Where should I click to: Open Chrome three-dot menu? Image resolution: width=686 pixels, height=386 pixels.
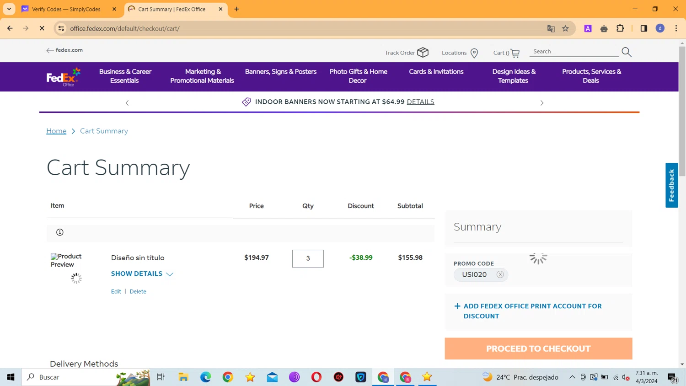coord(676,28)
